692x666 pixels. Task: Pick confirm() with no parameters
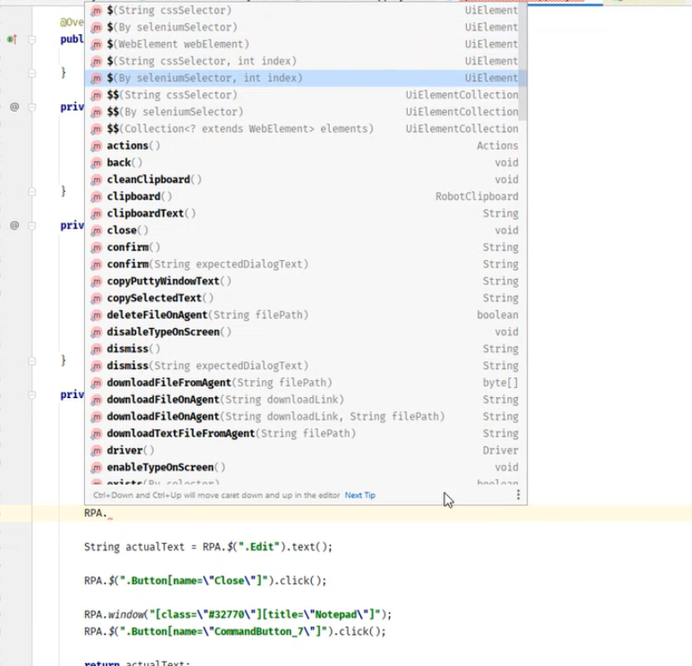[x=306, y=247]
